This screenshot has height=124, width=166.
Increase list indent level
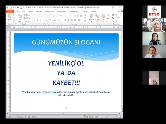[77, 16]
